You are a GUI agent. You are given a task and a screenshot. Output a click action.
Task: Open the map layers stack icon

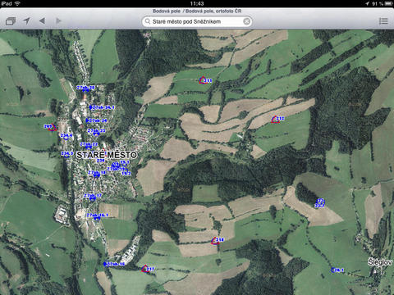coord(11,21)
